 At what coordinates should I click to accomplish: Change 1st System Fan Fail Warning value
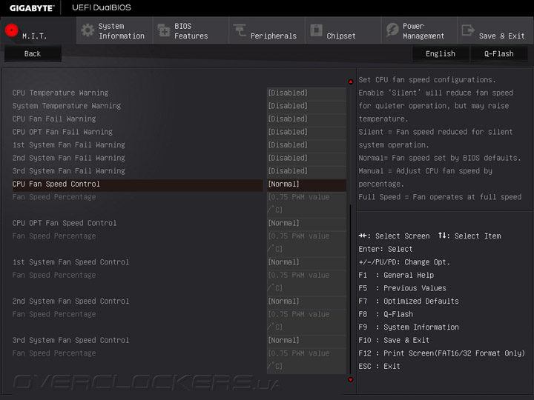[x=306, y=145]
